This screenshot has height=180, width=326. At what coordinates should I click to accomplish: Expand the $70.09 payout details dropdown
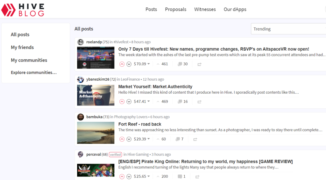(x=142, y=64)
